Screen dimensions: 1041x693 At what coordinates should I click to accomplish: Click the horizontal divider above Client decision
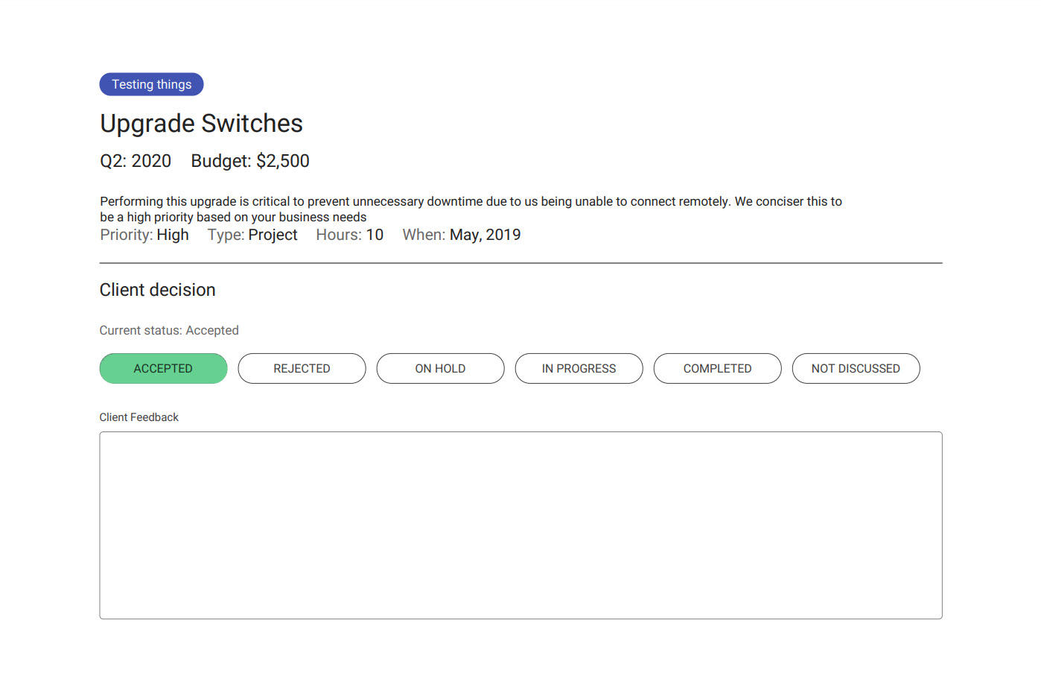click(520, 263)
